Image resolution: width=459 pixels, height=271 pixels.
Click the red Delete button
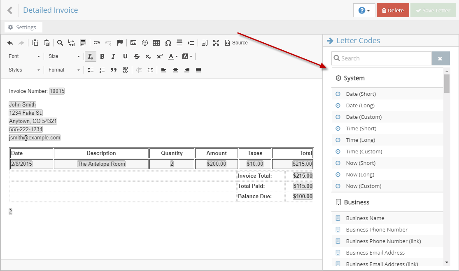point(393,10)
